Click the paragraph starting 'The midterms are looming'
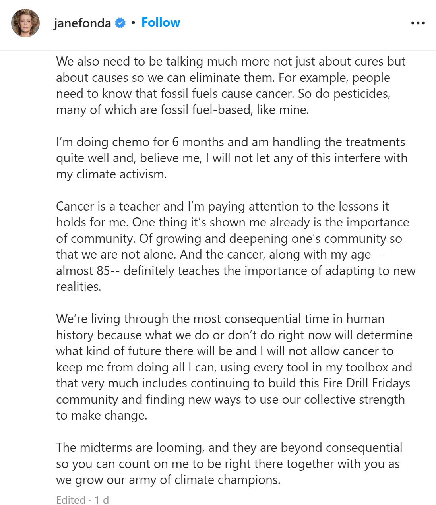The width and height of the screenshot is (436, 505). (x=229, y=463)
